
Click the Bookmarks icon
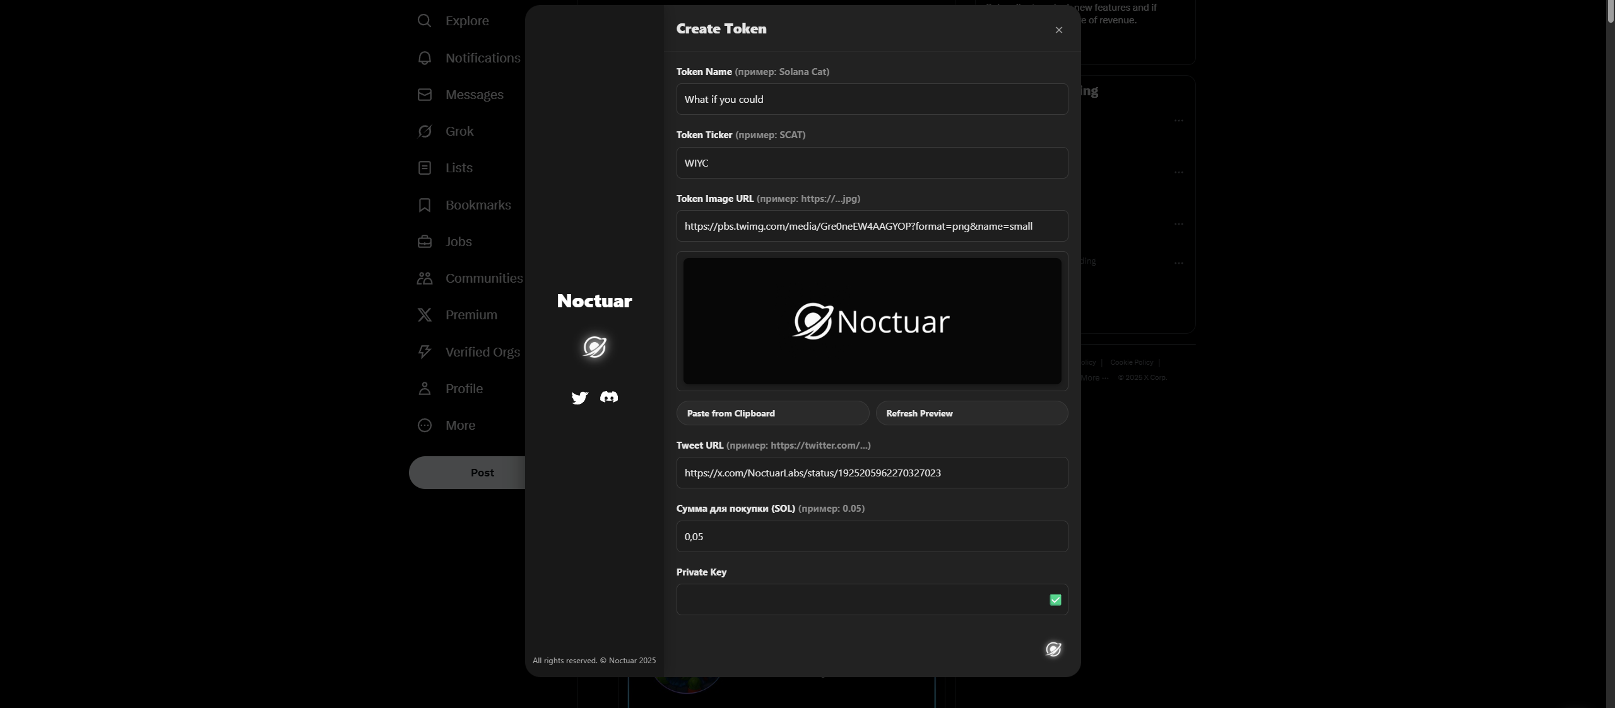pyautogui.click(x=424, y=205)
